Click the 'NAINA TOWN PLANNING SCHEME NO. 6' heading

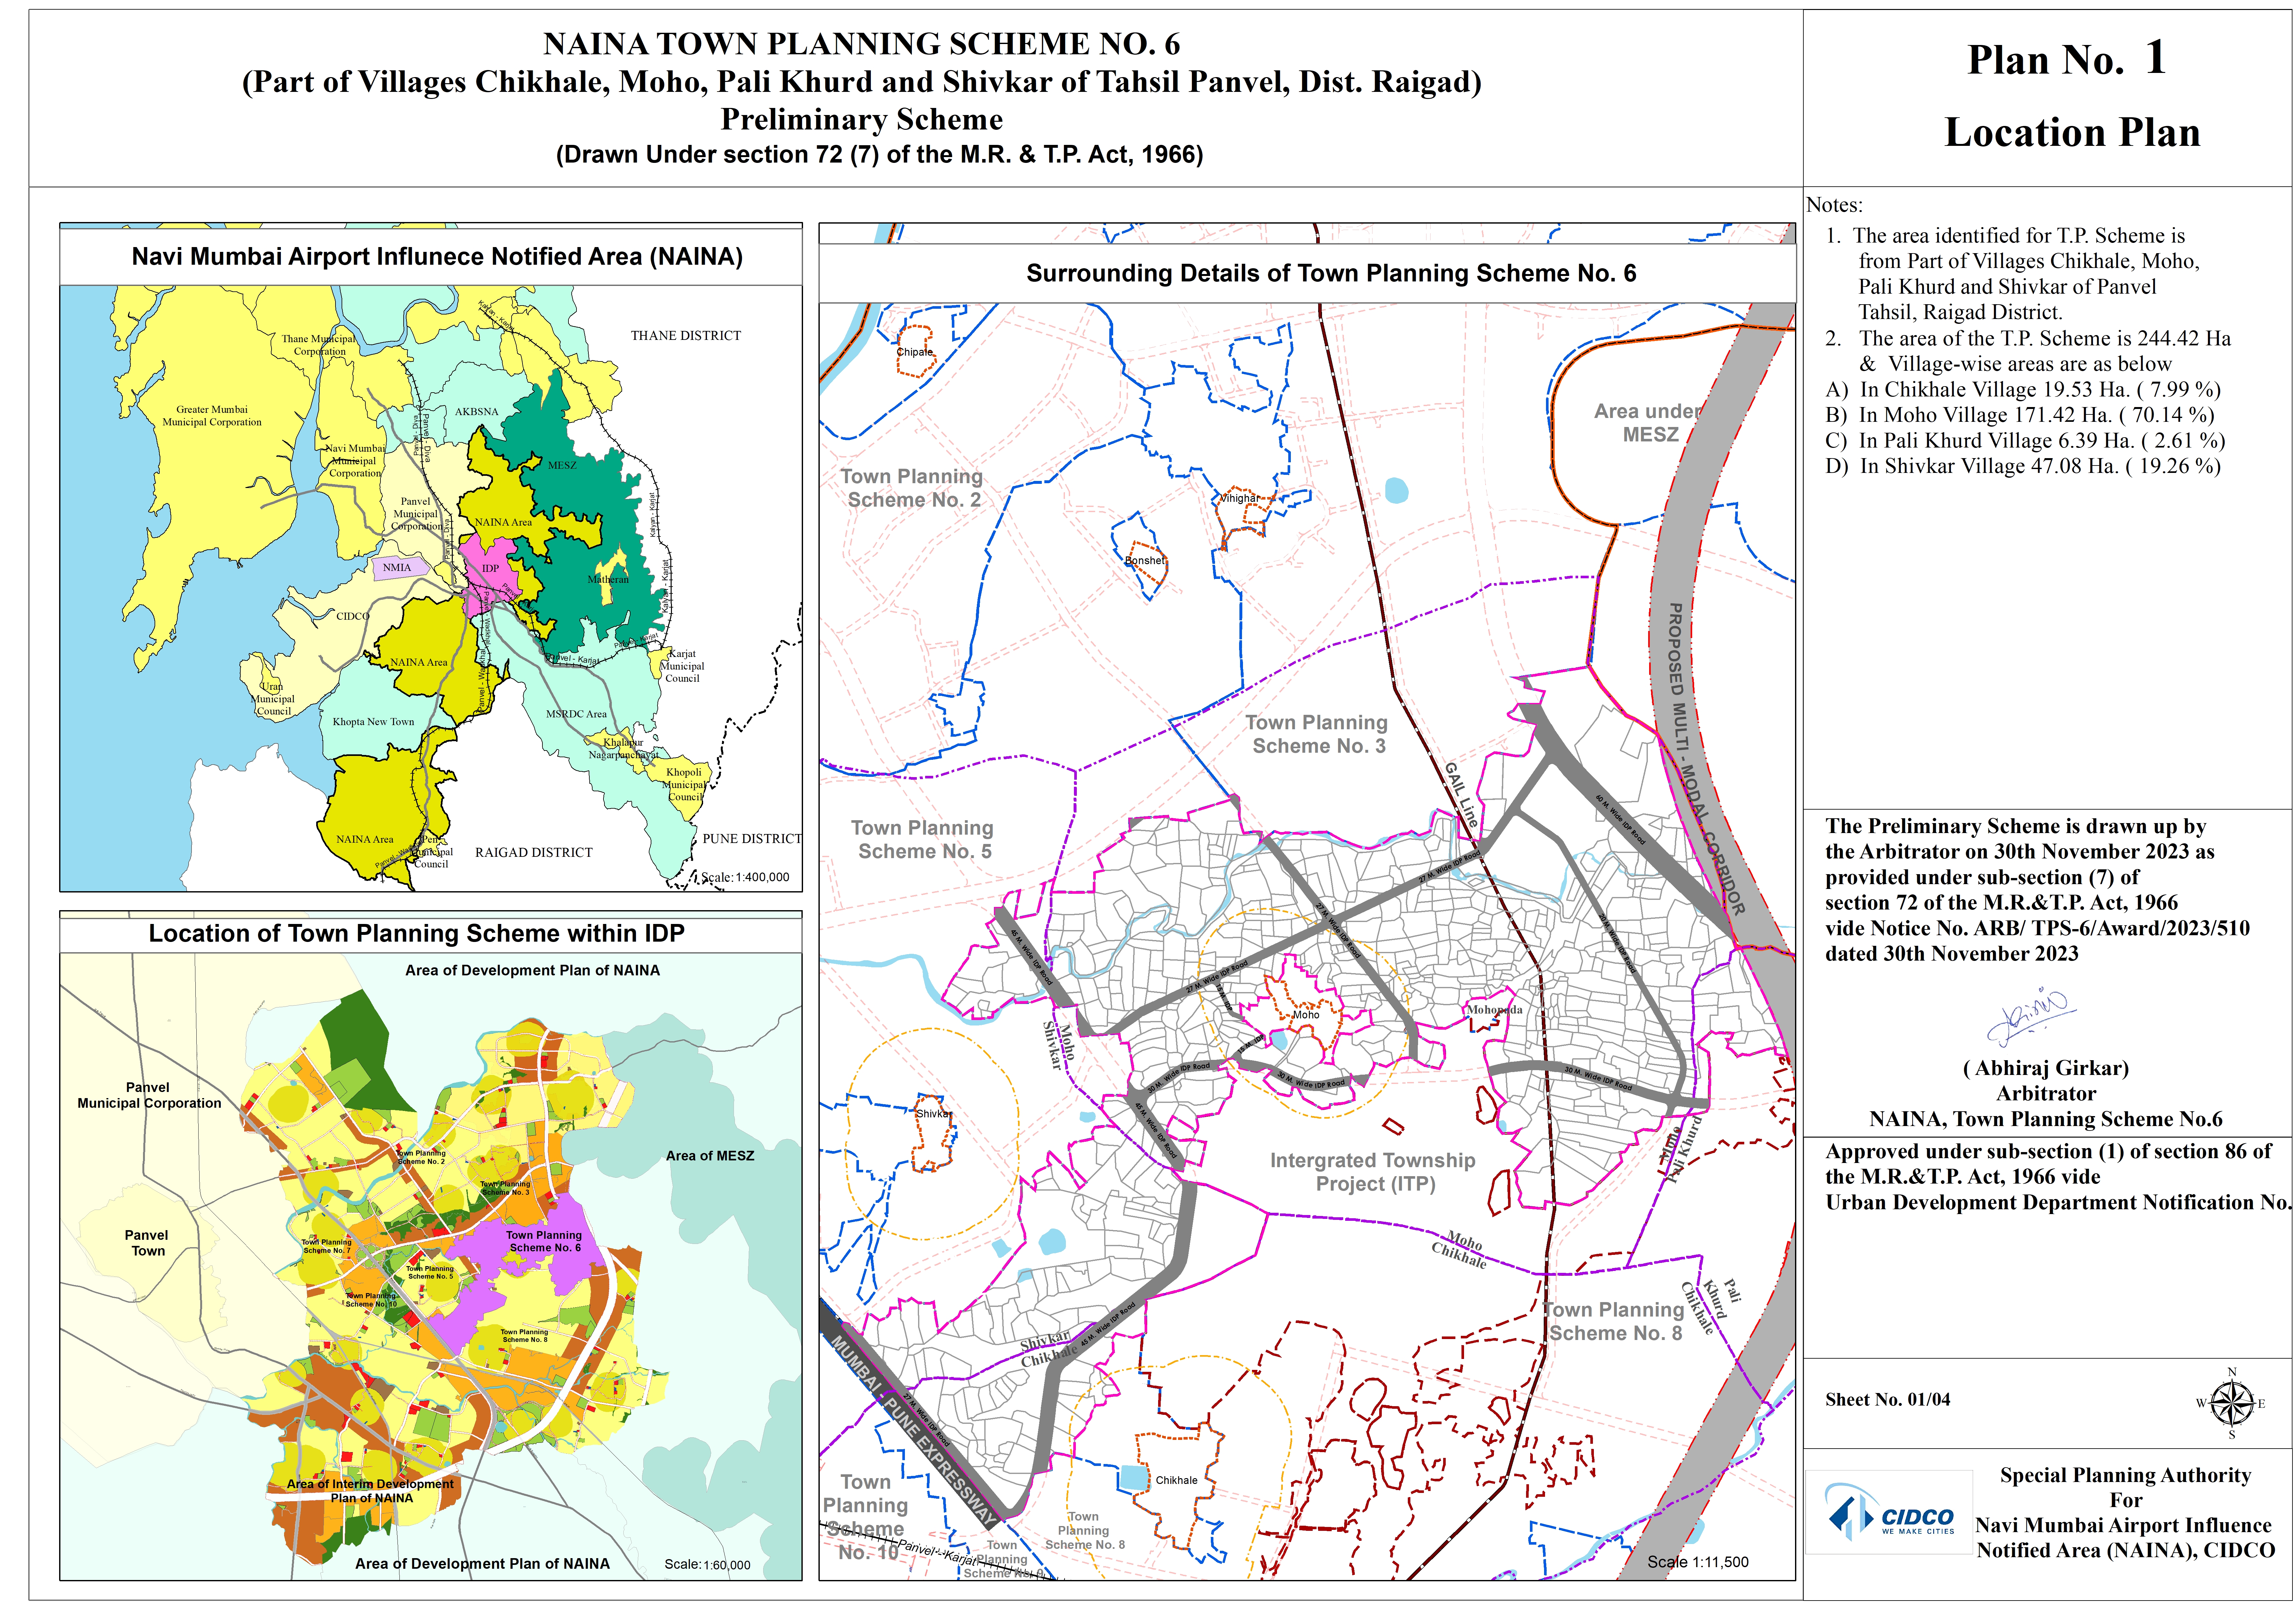click(x=861, y=44)
